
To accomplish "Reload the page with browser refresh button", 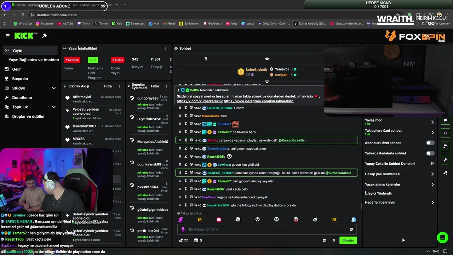I will (22, 15).
